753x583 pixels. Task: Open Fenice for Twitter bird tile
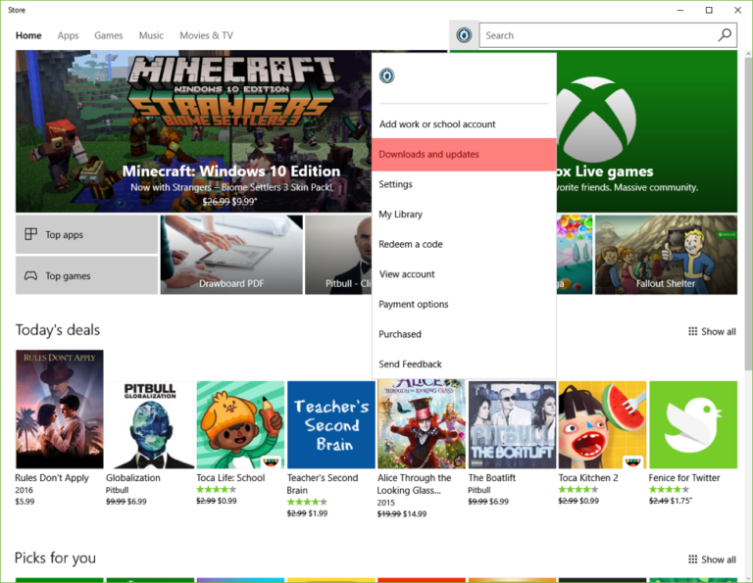[x=693, y=424]
